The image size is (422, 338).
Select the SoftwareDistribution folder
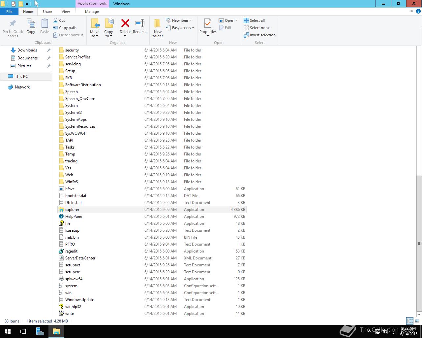click(x=152, y=85)
